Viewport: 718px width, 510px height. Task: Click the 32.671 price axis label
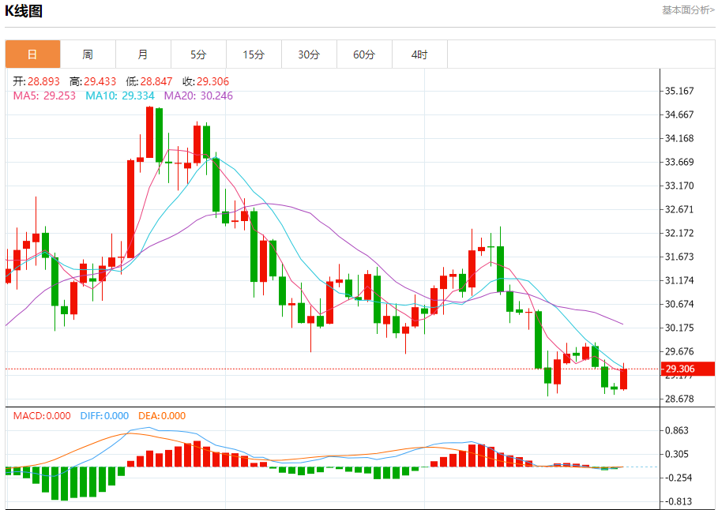679,209
